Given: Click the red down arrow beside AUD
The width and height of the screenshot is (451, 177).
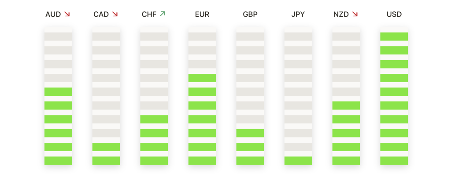Looking at the screenshot, I should tap(67, 14).
